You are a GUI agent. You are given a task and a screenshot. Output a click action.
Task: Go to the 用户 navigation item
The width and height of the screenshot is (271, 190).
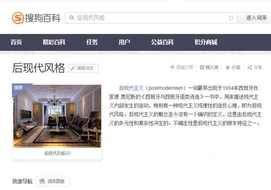coord(124,42)
